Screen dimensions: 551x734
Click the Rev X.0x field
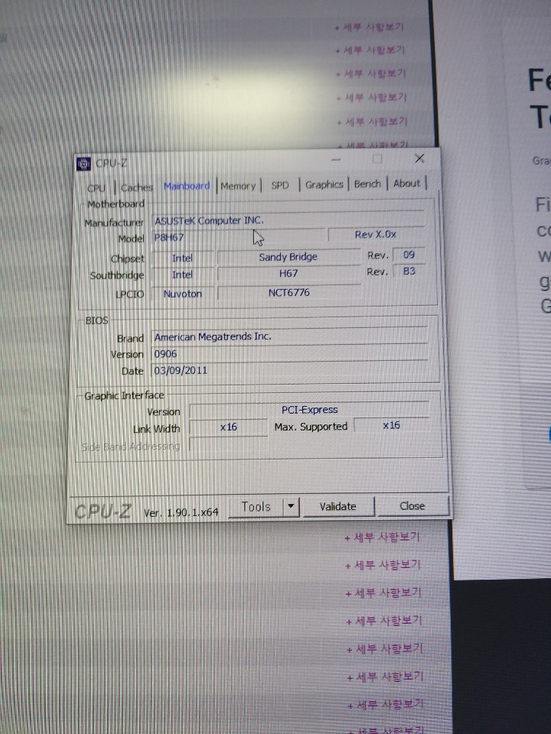click(376, 235)
